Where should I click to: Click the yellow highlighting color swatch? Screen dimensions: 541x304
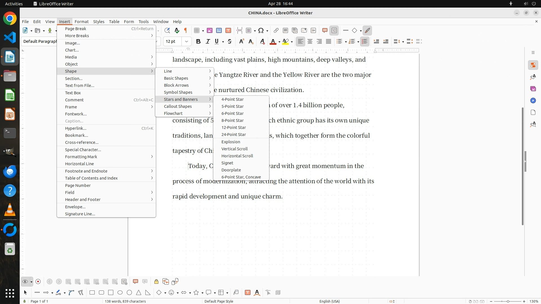tap(285, 42)
